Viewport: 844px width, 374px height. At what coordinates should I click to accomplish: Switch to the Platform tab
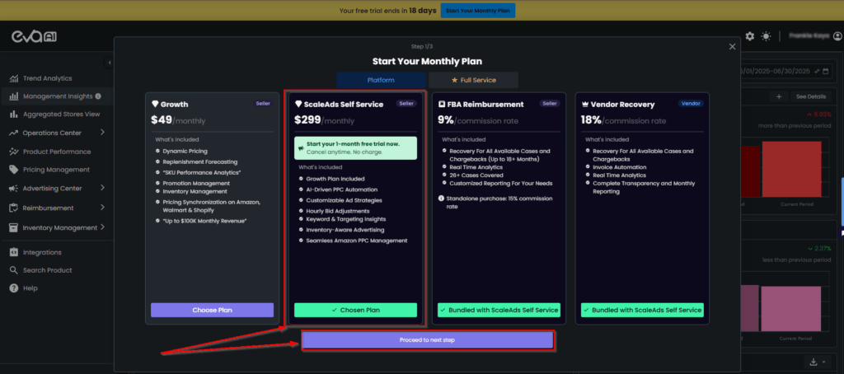[381, 80]
